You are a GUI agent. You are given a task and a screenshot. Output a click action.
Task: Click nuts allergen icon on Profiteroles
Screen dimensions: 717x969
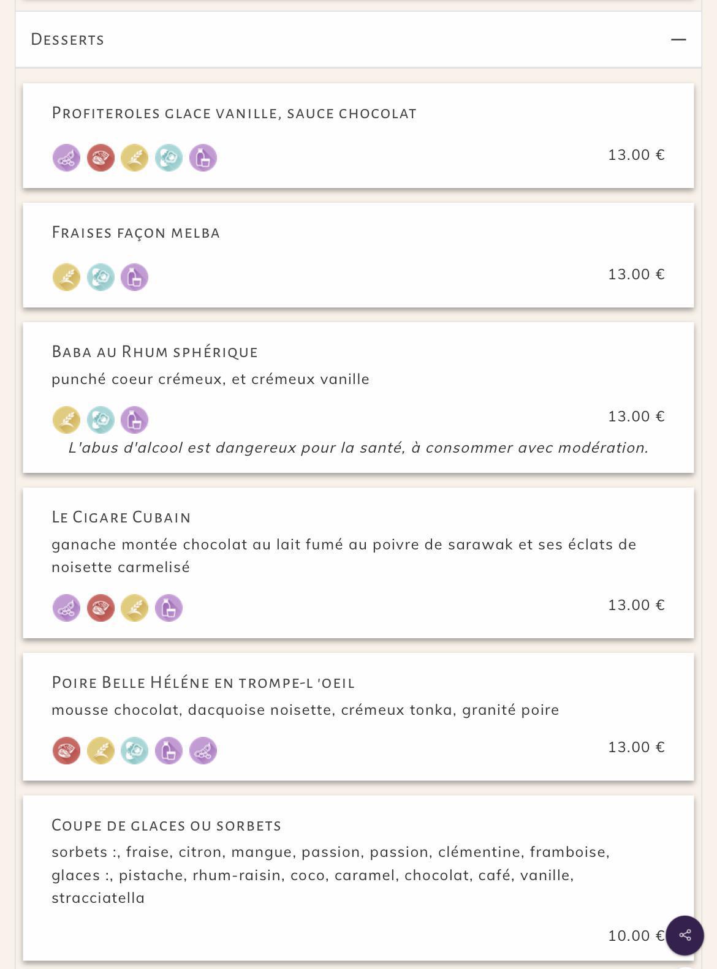pyautogui.click(x=101, y=158)
